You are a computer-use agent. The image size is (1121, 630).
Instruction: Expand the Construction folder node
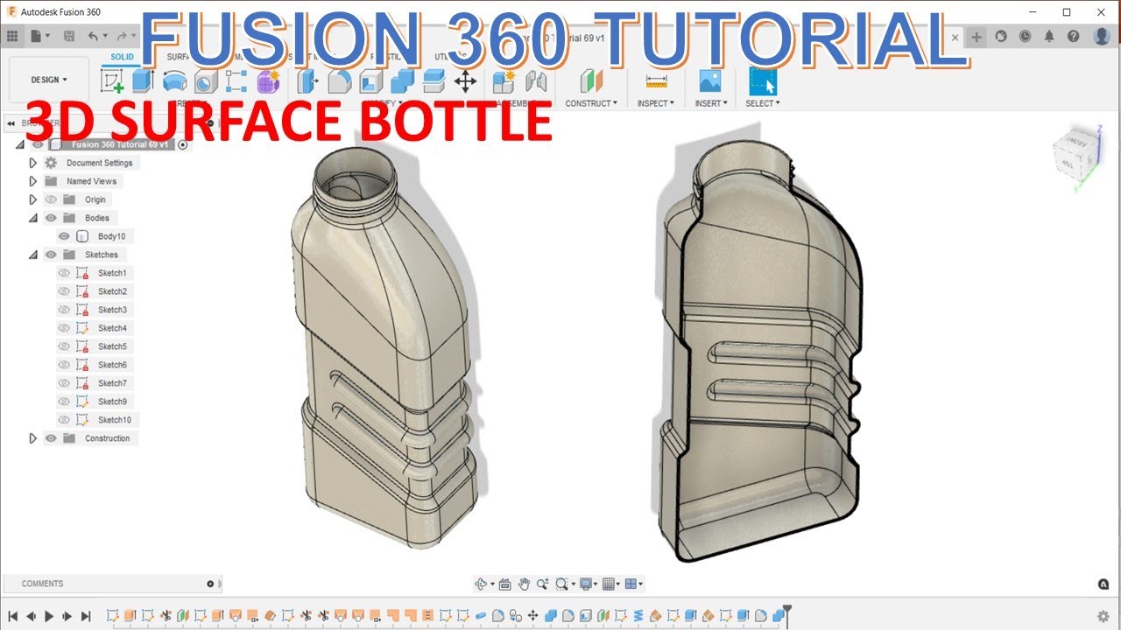[x=33, y=438]
